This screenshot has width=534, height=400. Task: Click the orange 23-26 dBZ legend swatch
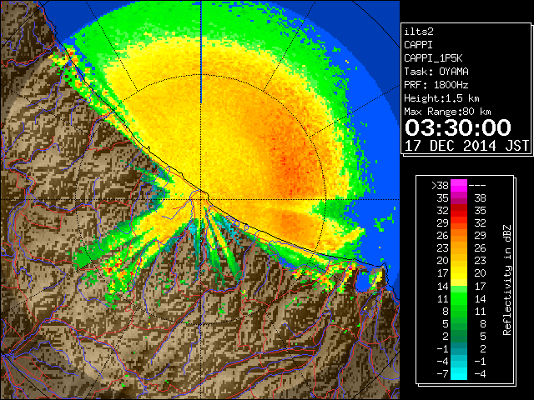tap(459, 248)
